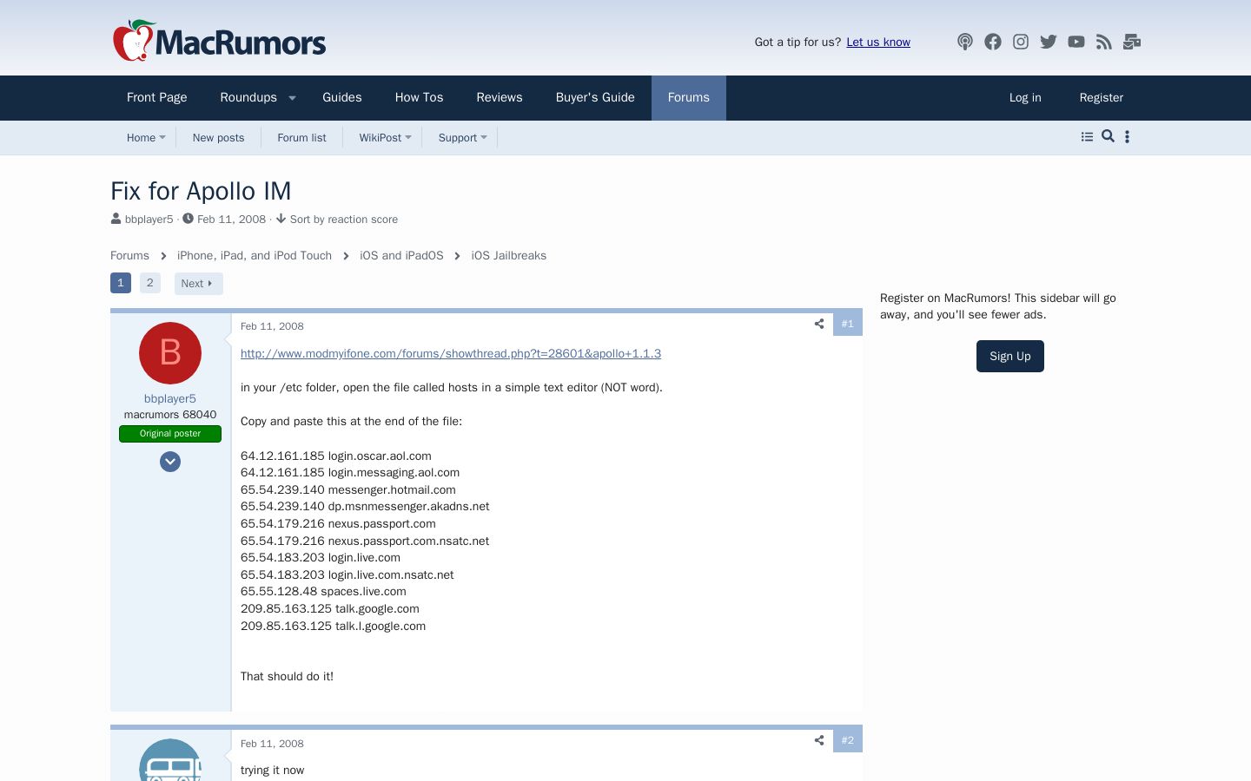This screenshot has width=1251, height=781.
Task: Open Forum list
Action: pos(302,137)
